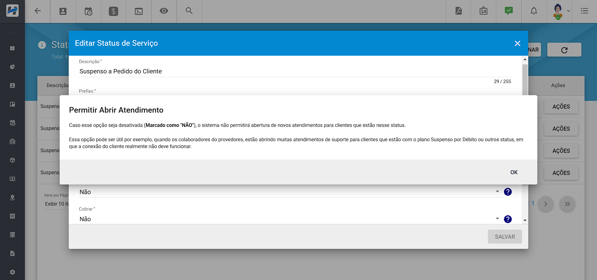Go to next page arrow button
The height and width of the screenshot is (280, 597).
546,204
